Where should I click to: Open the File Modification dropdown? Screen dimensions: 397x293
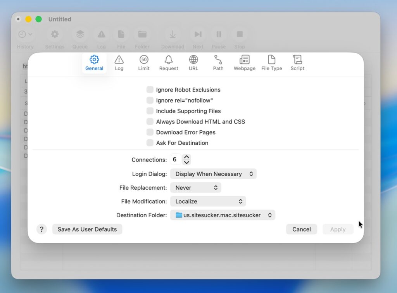pyautogui.click(x=208, y=201)
